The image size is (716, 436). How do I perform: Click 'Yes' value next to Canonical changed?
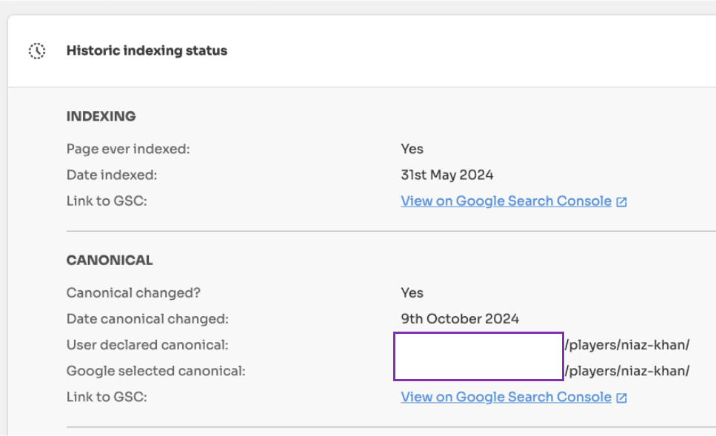point(412,292)
